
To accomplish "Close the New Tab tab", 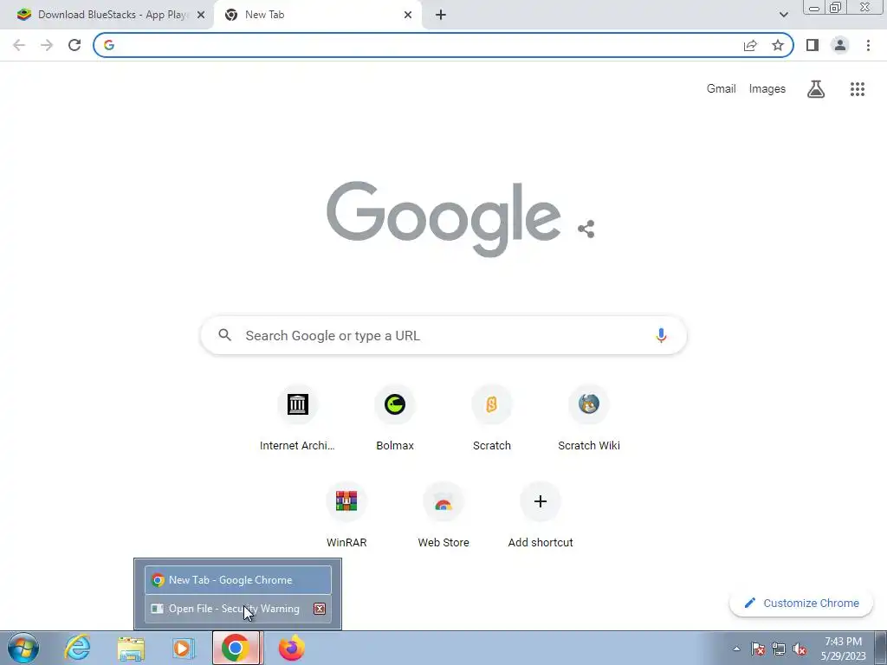I will pyautogui.click(x=408, y=15).
